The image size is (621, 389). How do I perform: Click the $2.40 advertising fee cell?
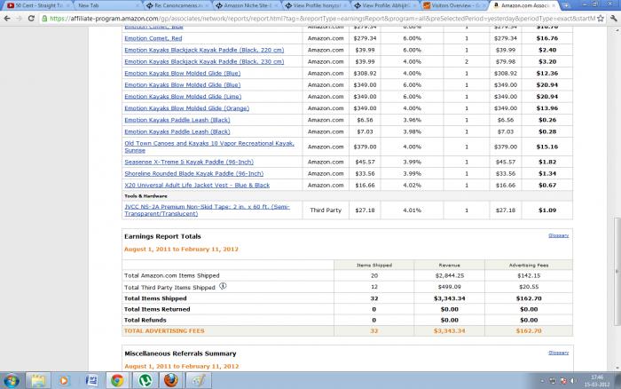coord(547,50)
